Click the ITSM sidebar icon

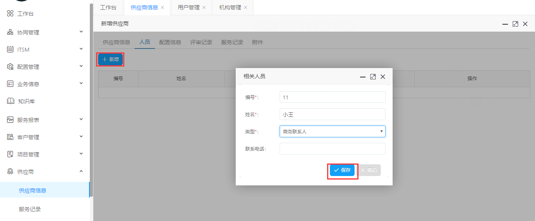pos(10,50)
